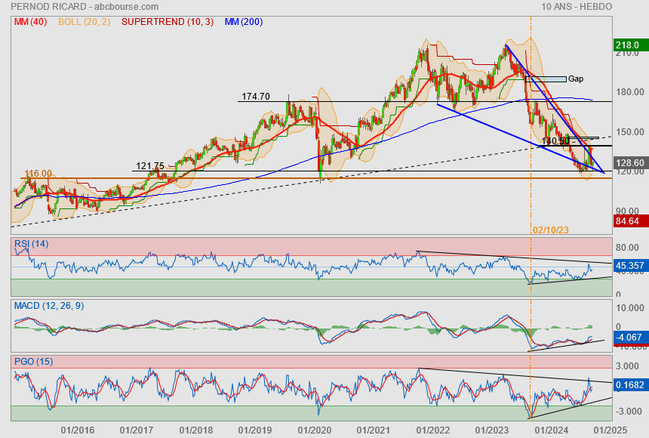
Task: Click the 'PGO (15)' indicator title
Action: click(x=33, y=361)
